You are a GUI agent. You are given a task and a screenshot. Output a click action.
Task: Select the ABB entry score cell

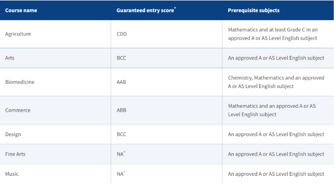pyautogui.click(x=121, y=110)
